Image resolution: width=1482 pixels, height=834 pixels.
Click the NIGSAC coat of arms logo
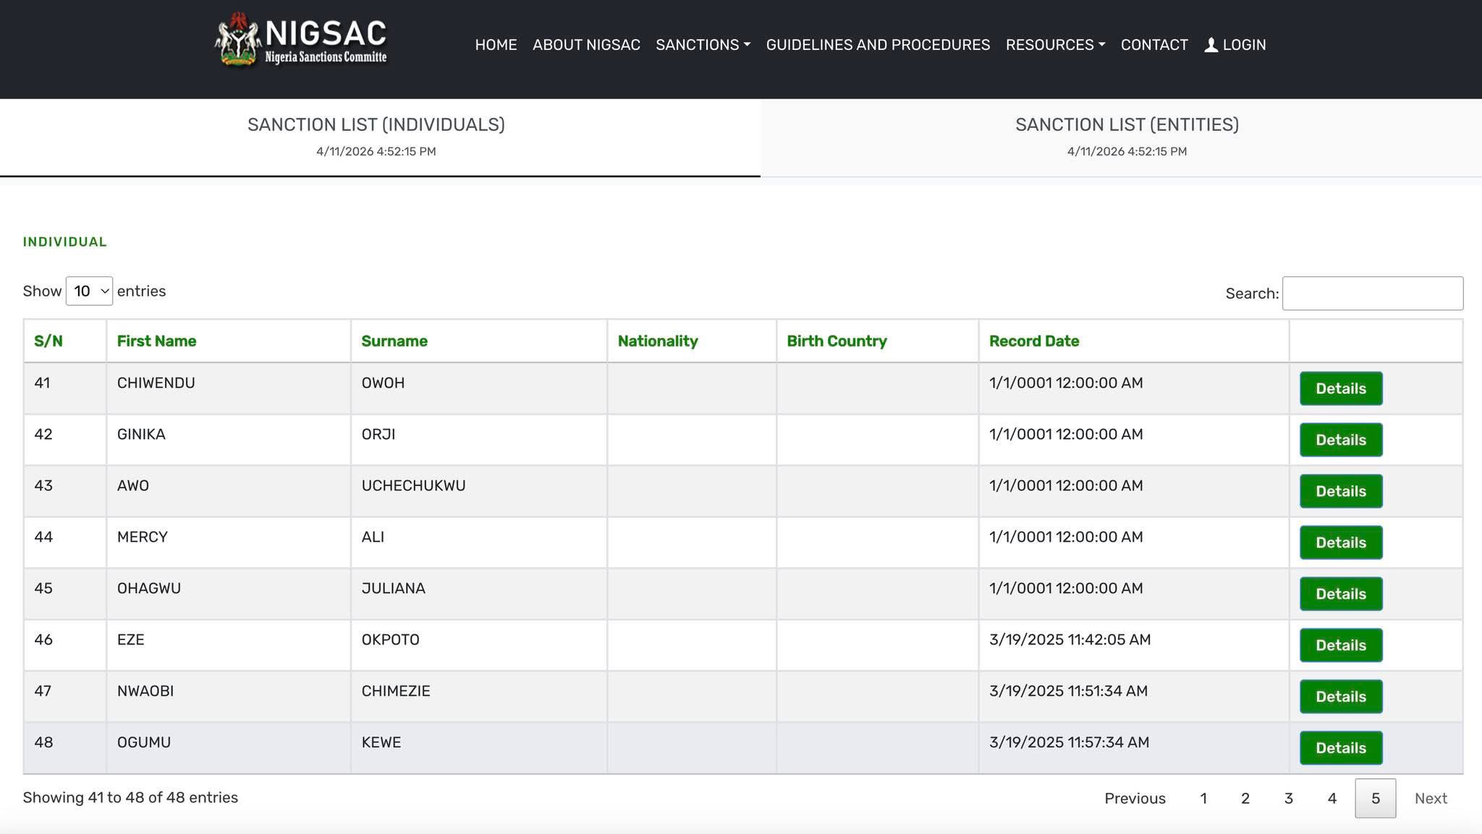237,41
